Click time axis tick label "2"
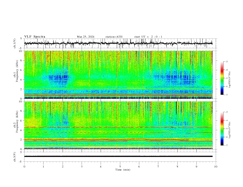 pos(63,167)
